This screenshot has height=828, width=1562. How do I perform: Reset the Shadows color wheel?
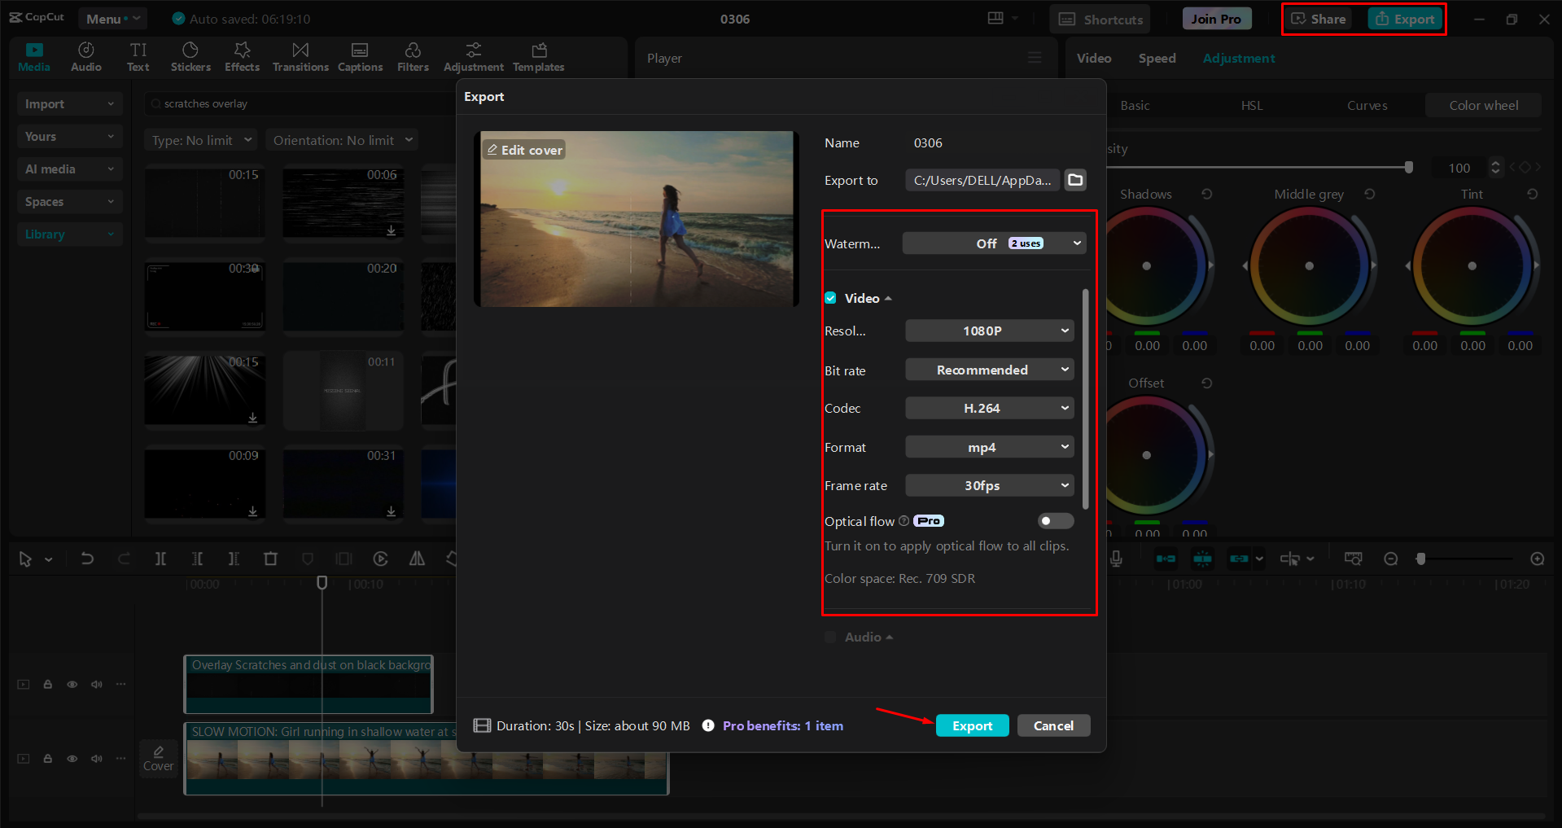(x=1207, y=194)
